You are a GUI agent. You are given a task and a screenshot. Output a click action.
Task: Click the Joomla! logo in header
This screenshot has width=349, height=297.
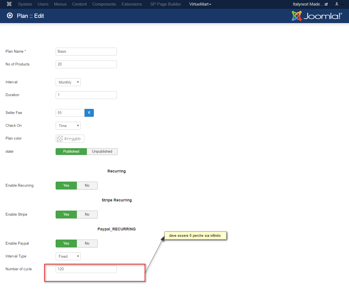[317, 16]
